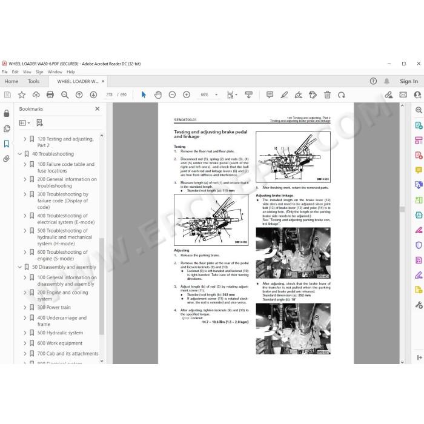Screen dimensions: 424x424
Task: Open more tools wrench icon
Action: (x=419, y=305)
